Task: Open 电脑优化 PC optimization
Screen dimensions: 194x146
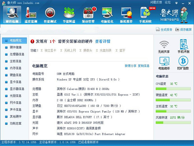Action: 107,15
